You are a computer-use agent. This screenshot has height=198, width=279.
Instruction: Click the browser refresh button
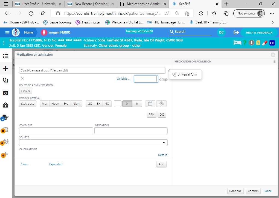31,13
